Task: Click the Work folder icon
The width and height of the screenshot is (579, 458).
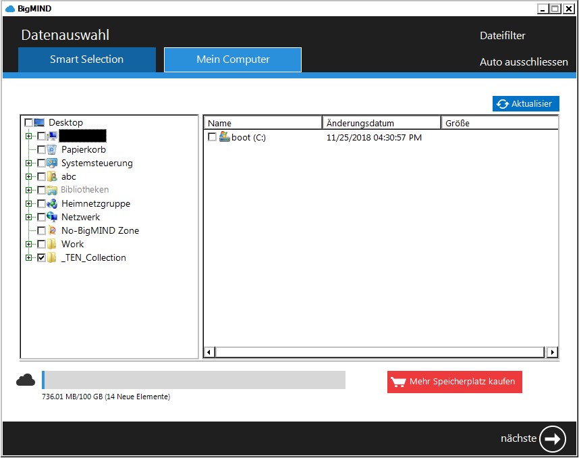Action: click(x=52, y=244)
